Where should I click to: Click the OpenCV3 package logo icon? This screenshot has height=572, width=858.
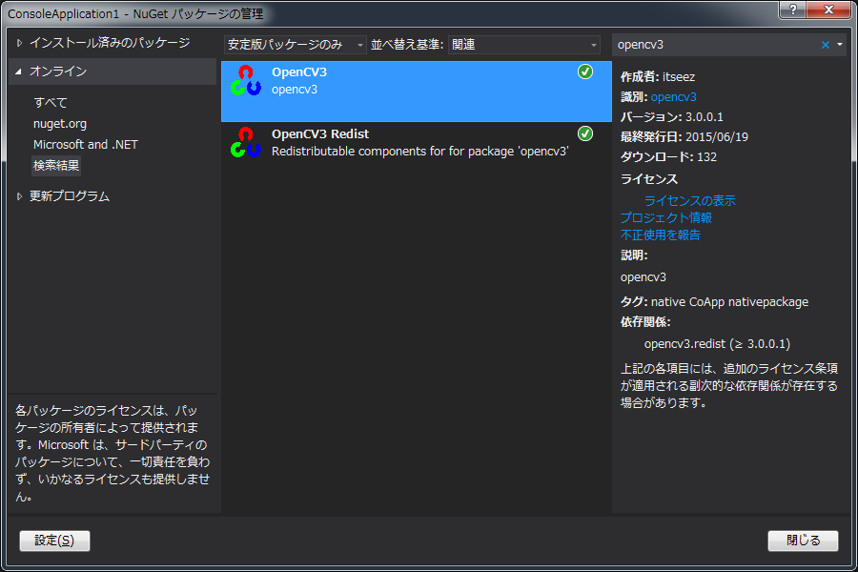pos(245,80)
